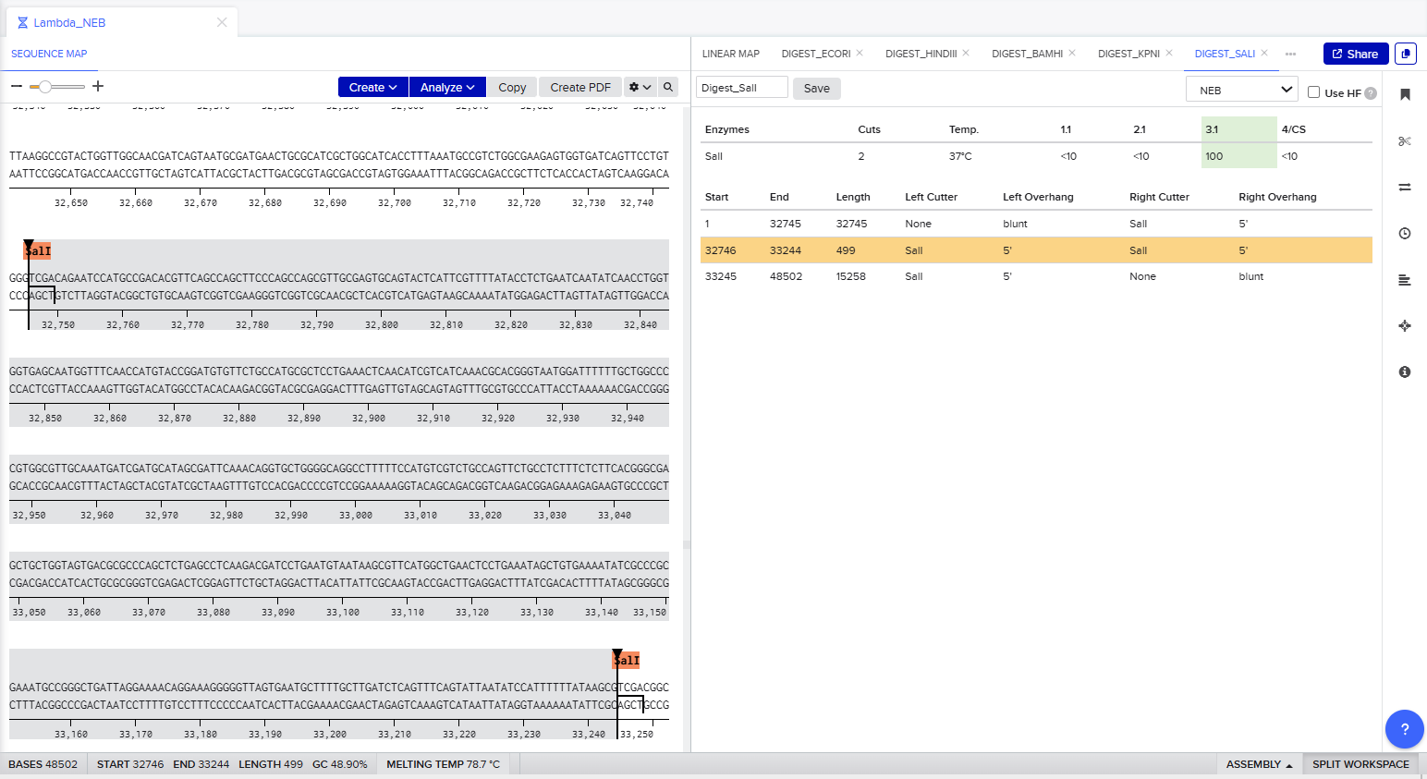The height and width of the screenshot is (779, 1427).
Task: Enable the Use HF checkbox
Action: pyautogui.click(x=1313, y=92)
